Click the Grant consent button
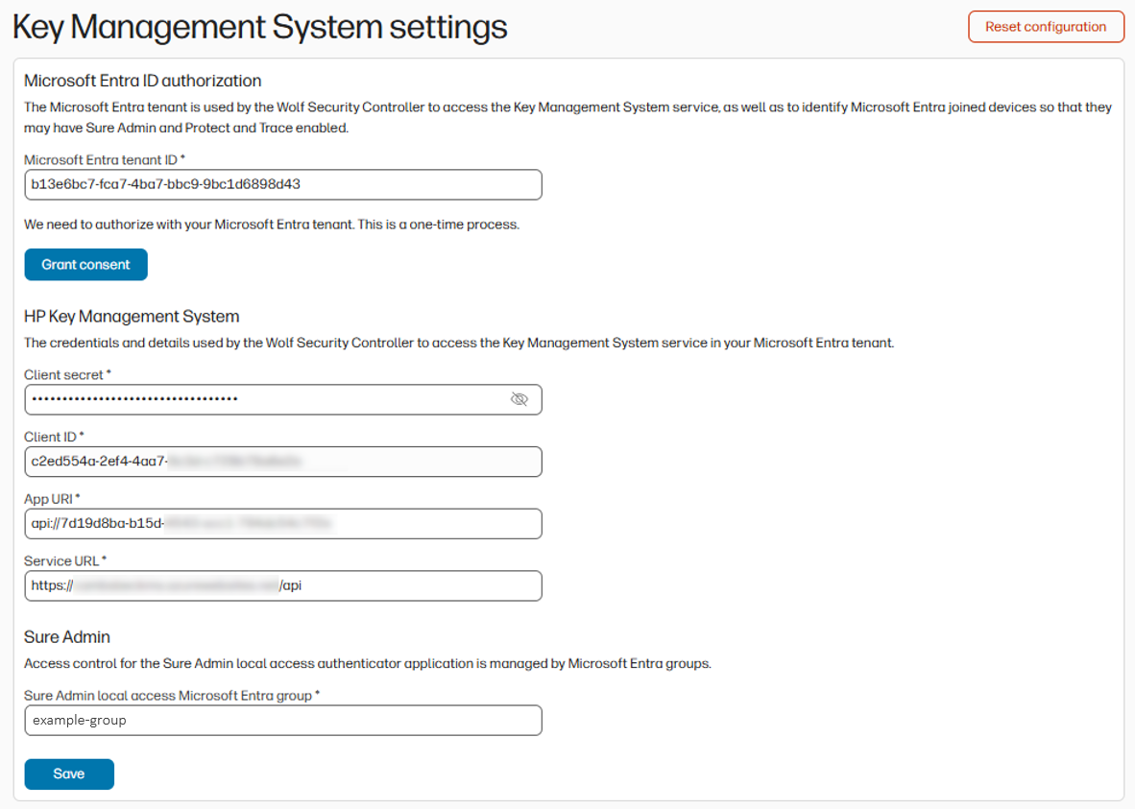Viewport: 1135px width, 809px height. coord(86,265)
